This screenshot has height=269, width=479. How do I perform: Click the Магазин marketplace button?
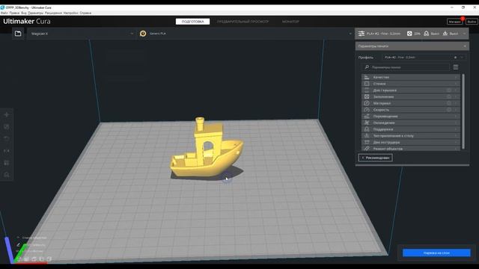(x=454, y=22)
